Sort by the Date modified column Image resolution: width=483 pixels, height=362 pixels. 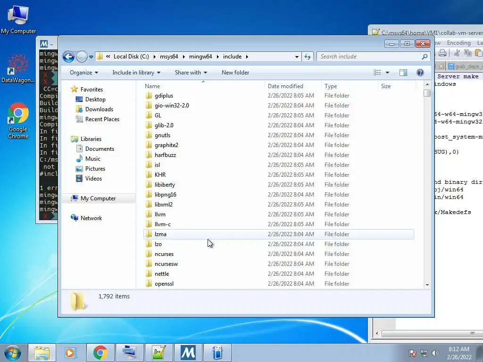click(x=292, y=86)
